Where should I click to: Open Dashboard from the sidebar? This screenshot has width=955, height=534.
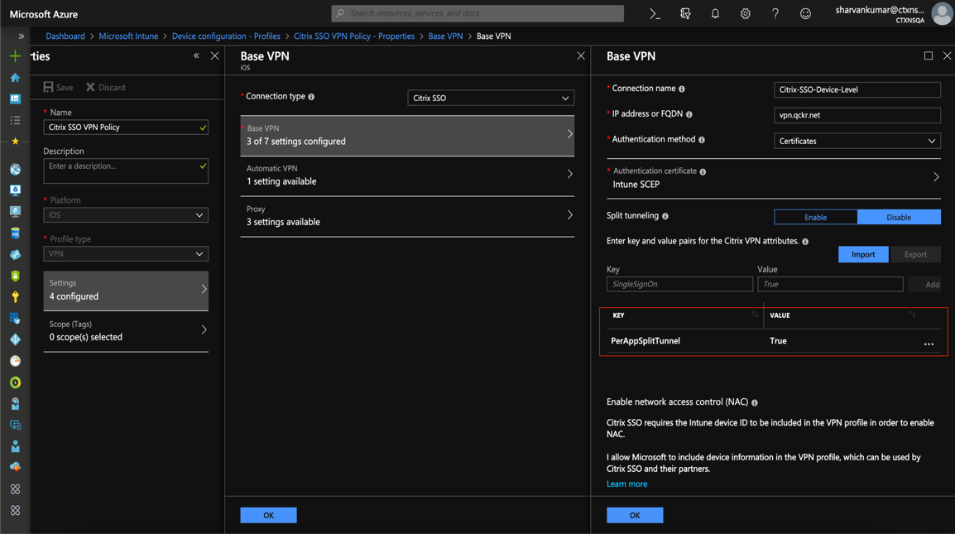[13, 99]
